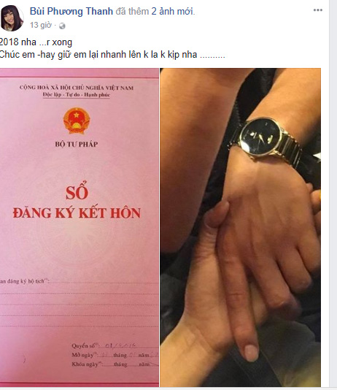Click the 'Mở ngày' date line
This screenshot has width=337, height=390.
[x=115, y=355]
